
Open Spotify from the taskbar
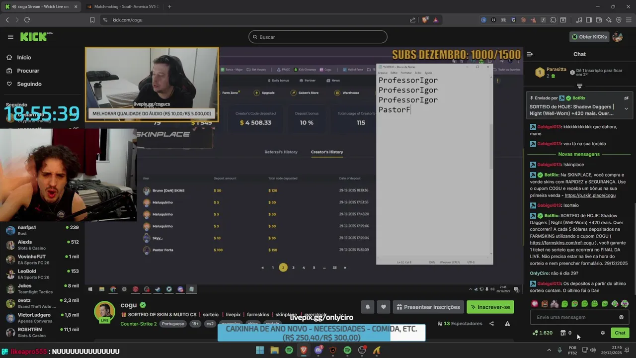click(289, 351)
